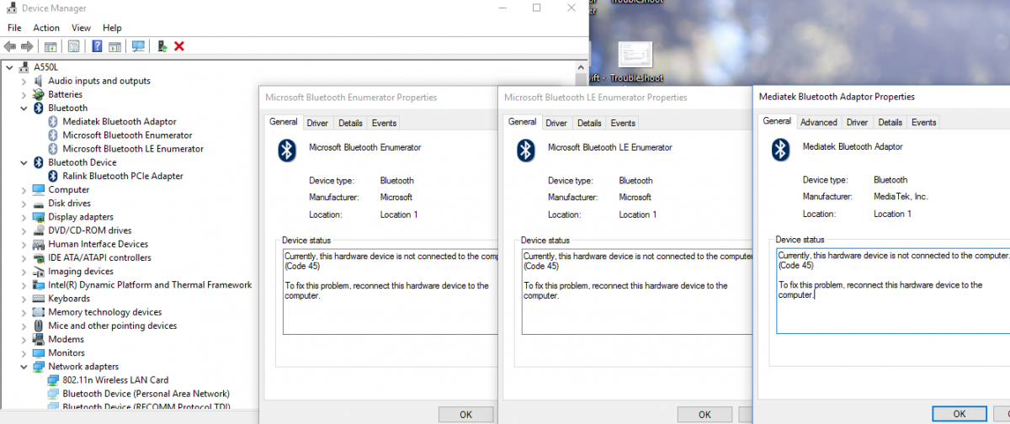Open Events tab in Bluetooth Enumerator Properties
Screen dimensions: 1010x424
tap(384, 123)
